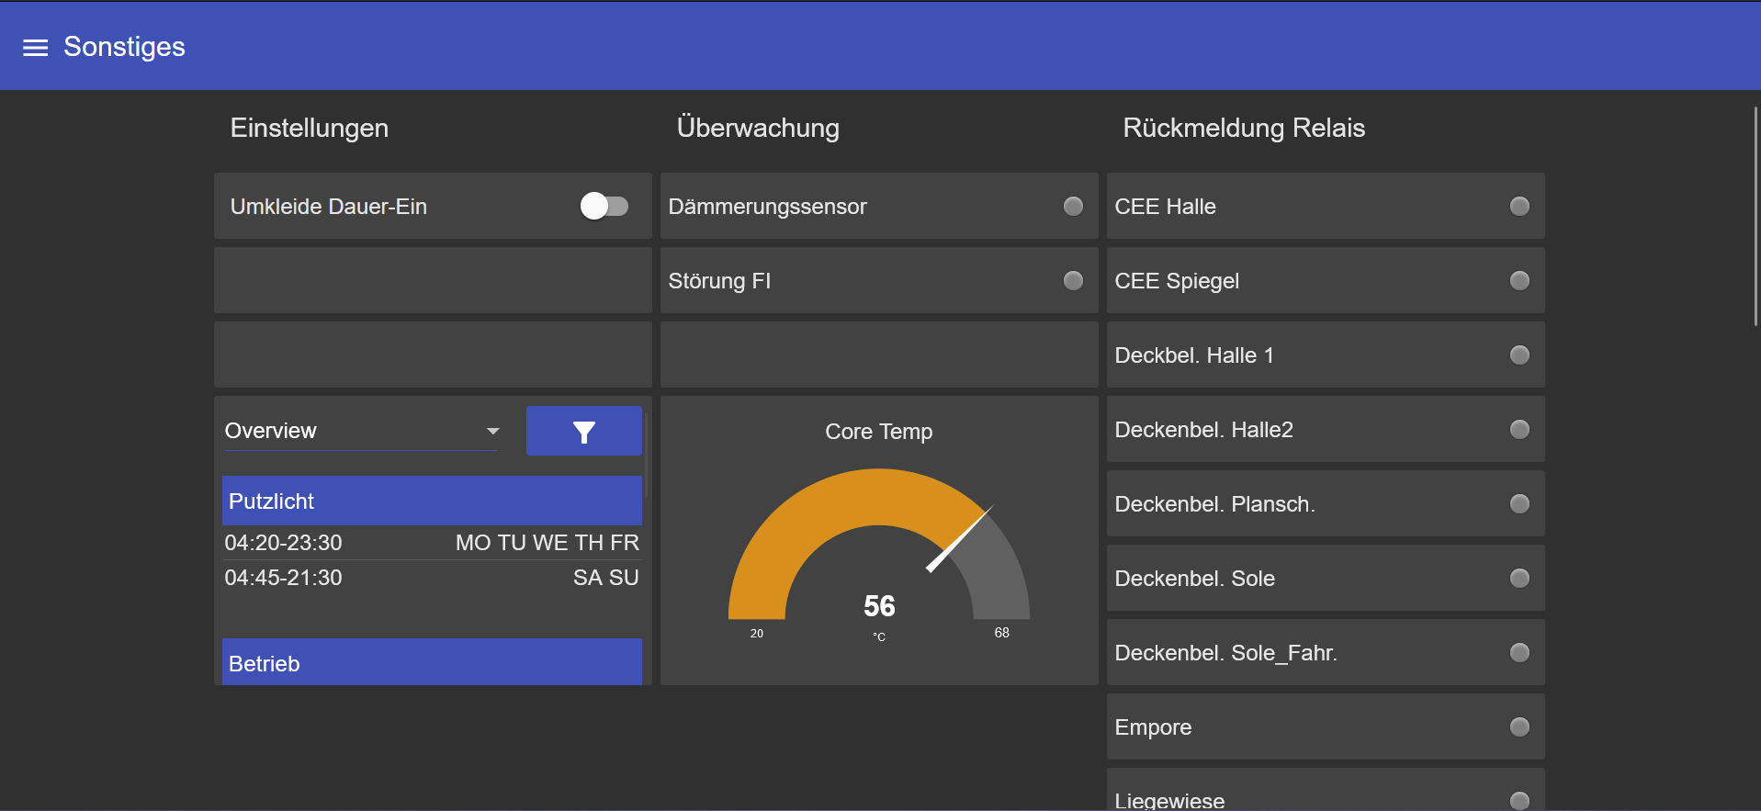Click the Liegewiese status indicator
This screenshot has height=811, width=1761.
coord(1519,801)
